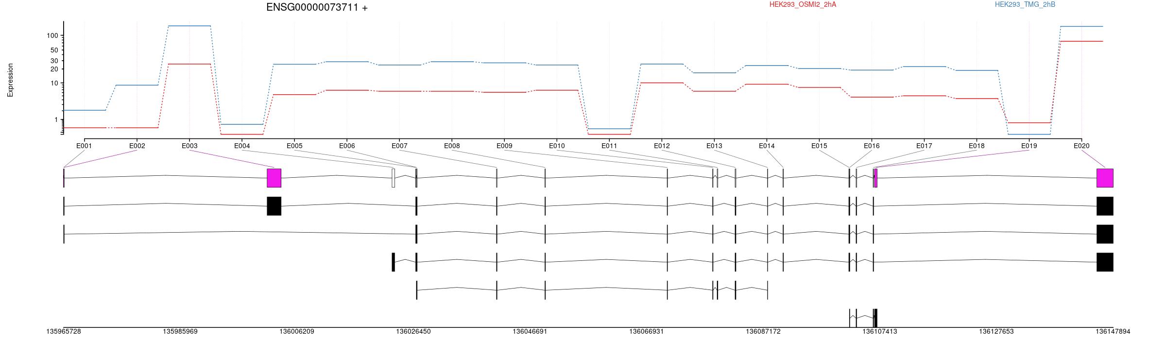Click the Expression axis label

[10, 80]
